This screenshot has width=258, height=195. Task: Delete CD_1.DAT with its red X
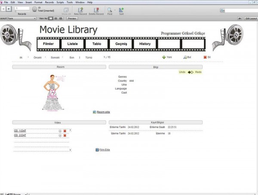tap(65, 130)
